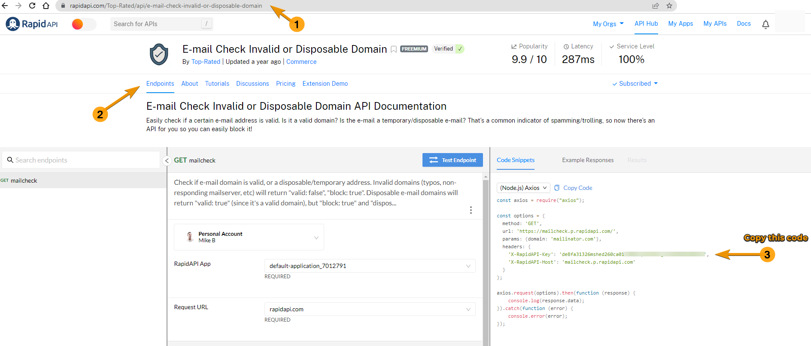Go to My APIs
The height and width of the screenshot is (346, 811).
point(715,24)
